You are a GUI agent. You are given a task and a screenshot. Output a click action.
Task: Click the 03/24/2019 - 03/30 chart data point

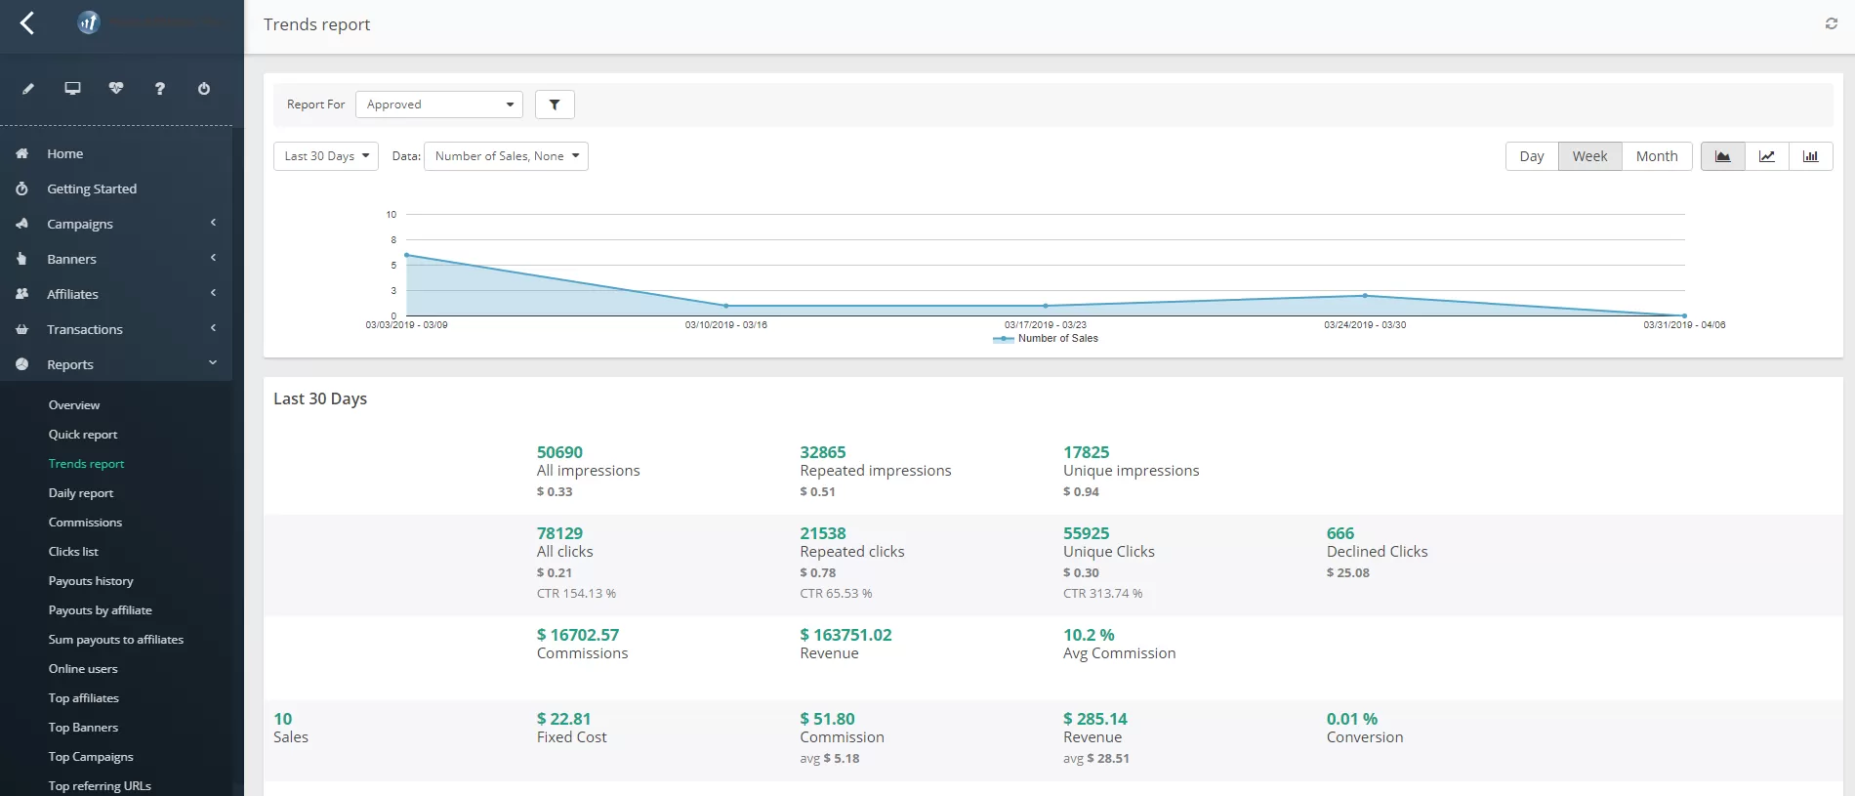pos(1365,295)
